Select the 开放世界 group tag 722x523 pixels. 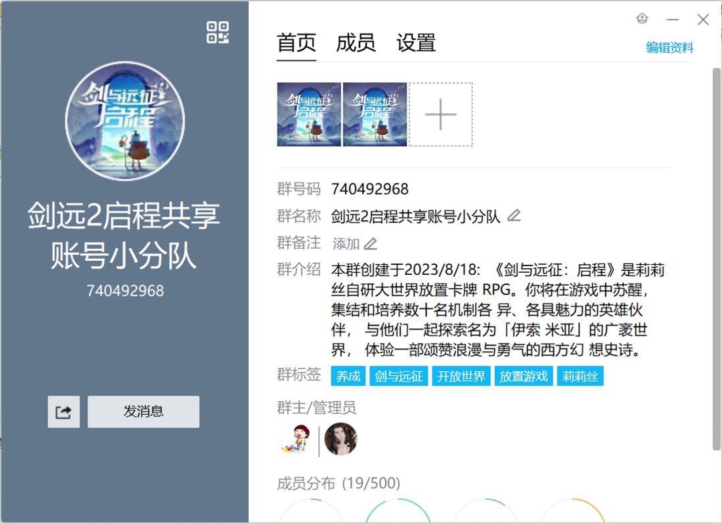[461, 377]
